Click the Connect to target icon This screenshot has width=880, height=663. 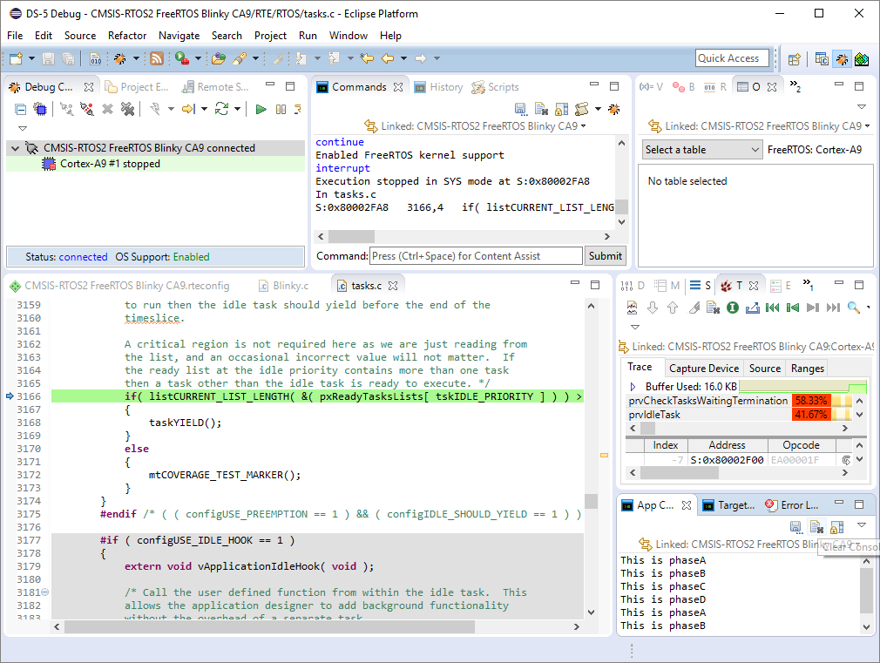pyautogui.click(x=66, y=109)
